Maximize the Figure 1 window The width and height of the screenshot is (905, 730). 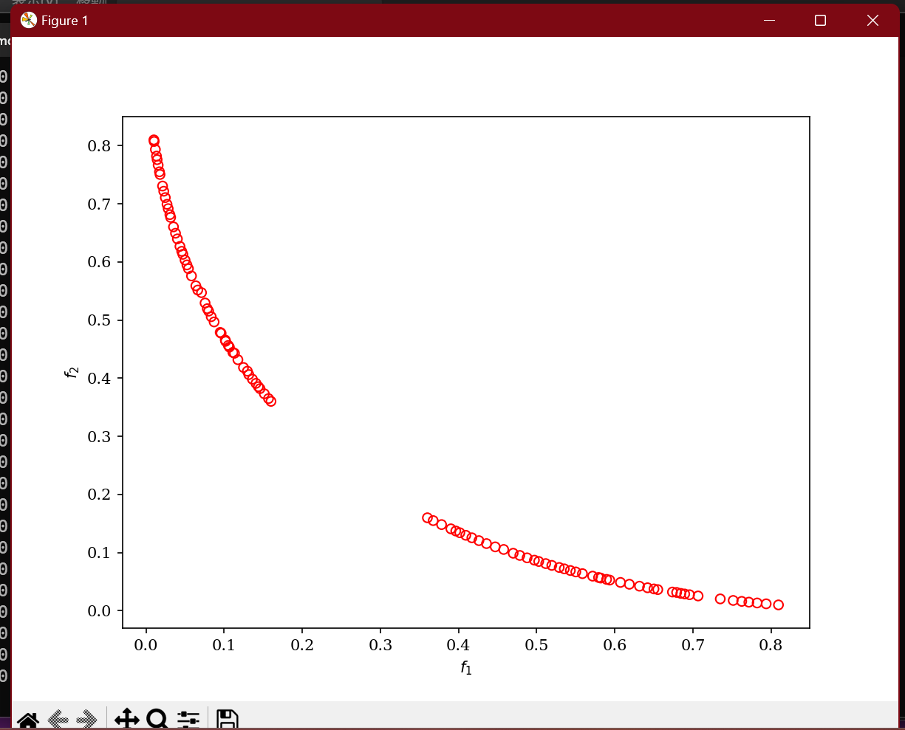820,21
